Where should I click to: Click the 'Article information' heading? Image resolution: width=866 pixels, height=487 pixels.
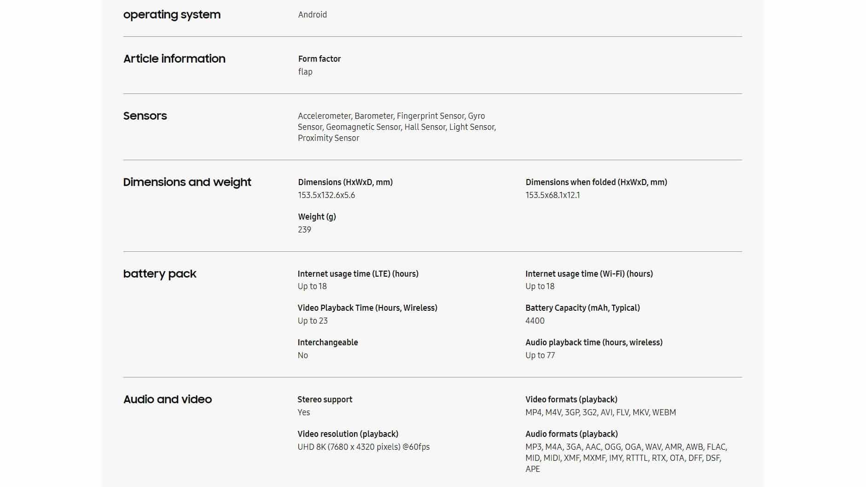pyautogui.click(x=174, y=59)
